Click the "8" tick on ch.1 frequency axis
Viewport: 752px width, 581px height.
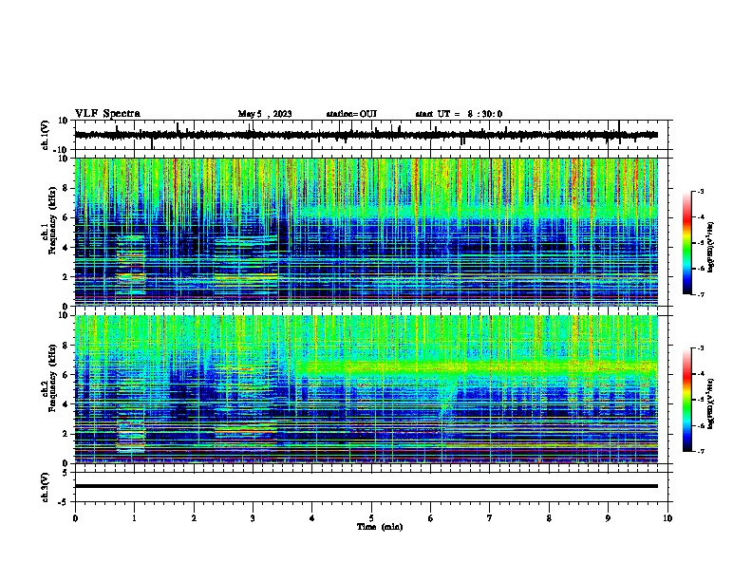pyautogui.click(x=66, y=188)
